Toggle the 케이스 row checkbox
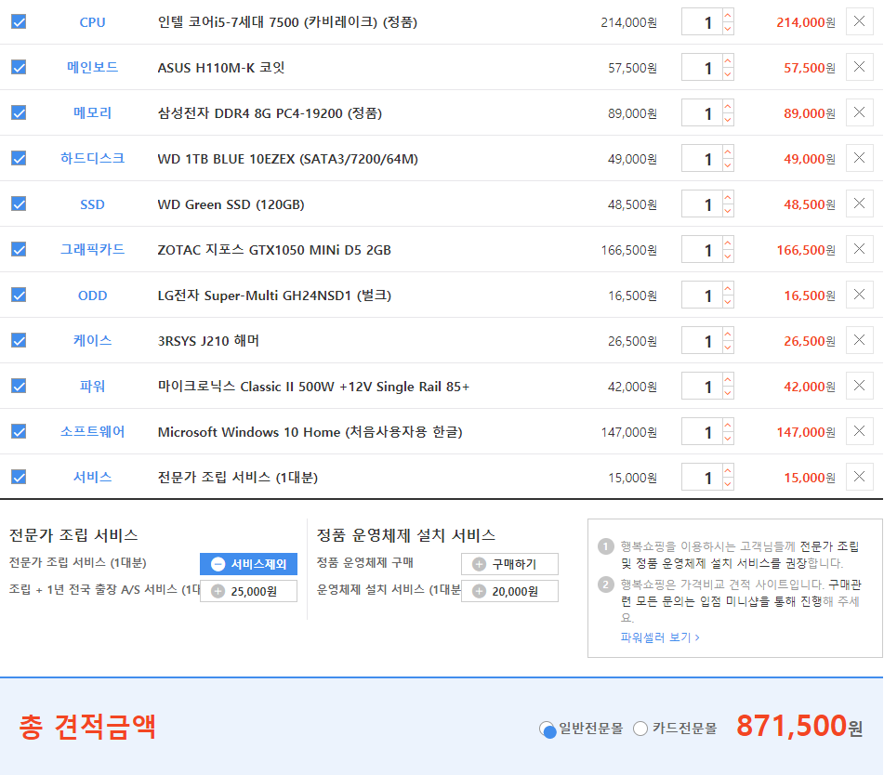This screenshot has height=775, width=884. pyautogui.click(x=19, y=340)
